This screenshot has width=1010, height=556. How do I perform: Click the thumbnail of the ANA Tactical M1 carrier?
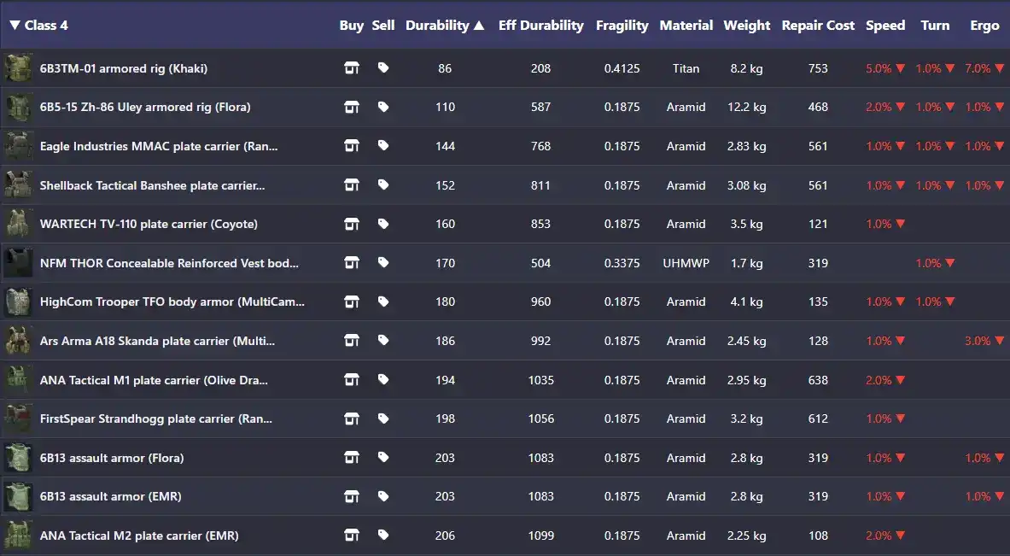[18, 379]
